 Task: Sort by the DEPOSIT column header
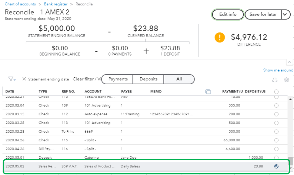(255, 92)
